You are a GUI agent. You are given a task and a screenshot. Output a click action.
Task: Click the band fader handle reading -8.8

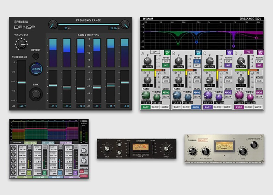[x=125, y=82]
